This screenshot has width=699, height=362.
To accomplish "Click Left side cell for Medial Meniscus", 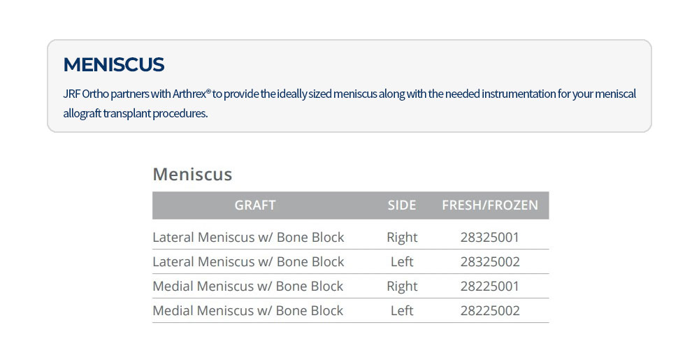I will click(x=402, y=311).
